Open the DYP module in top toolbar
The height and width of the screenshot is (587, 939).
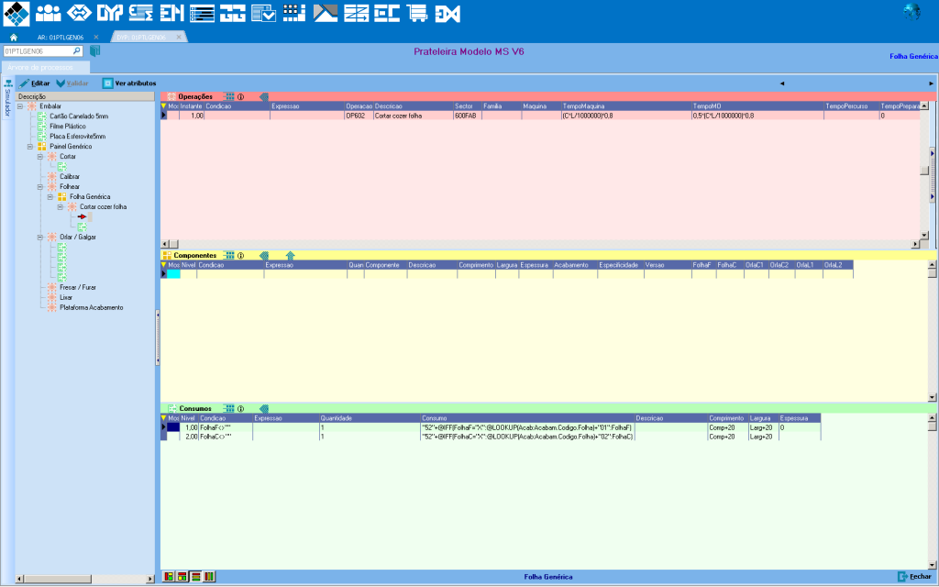(x=110, y=13)
